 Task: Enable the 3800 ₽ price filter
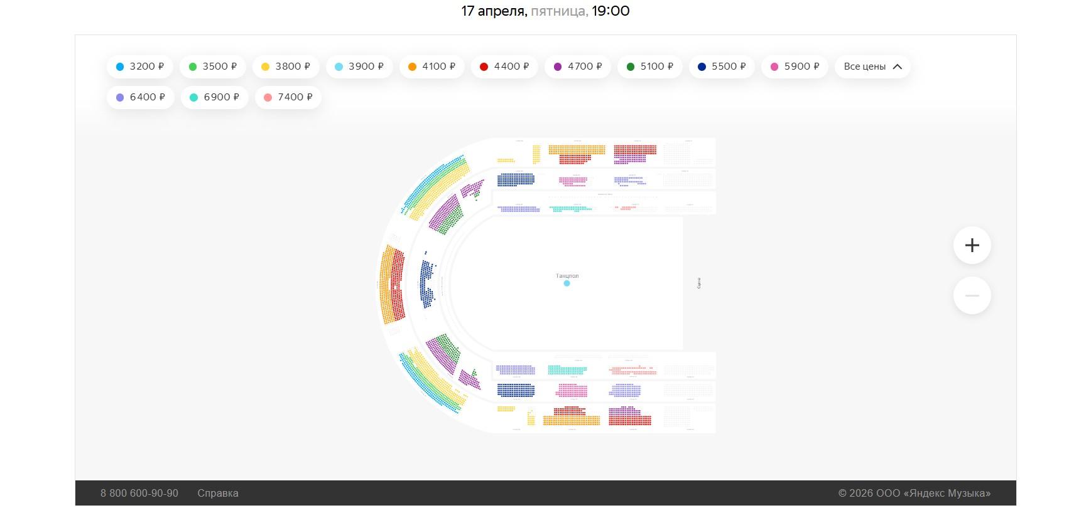tap(286, 66)
